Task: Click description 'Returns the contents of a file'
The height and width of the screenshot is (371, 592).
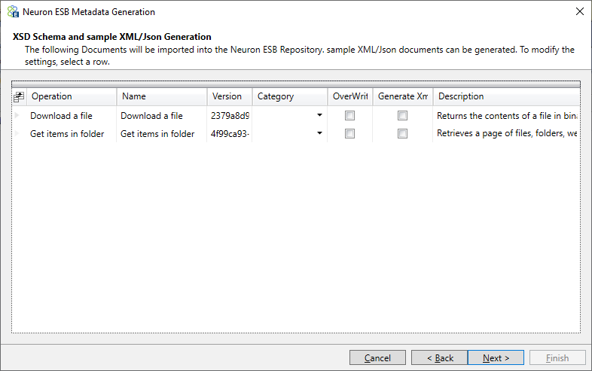Action: pyautogui.click(x=507, y=115)
